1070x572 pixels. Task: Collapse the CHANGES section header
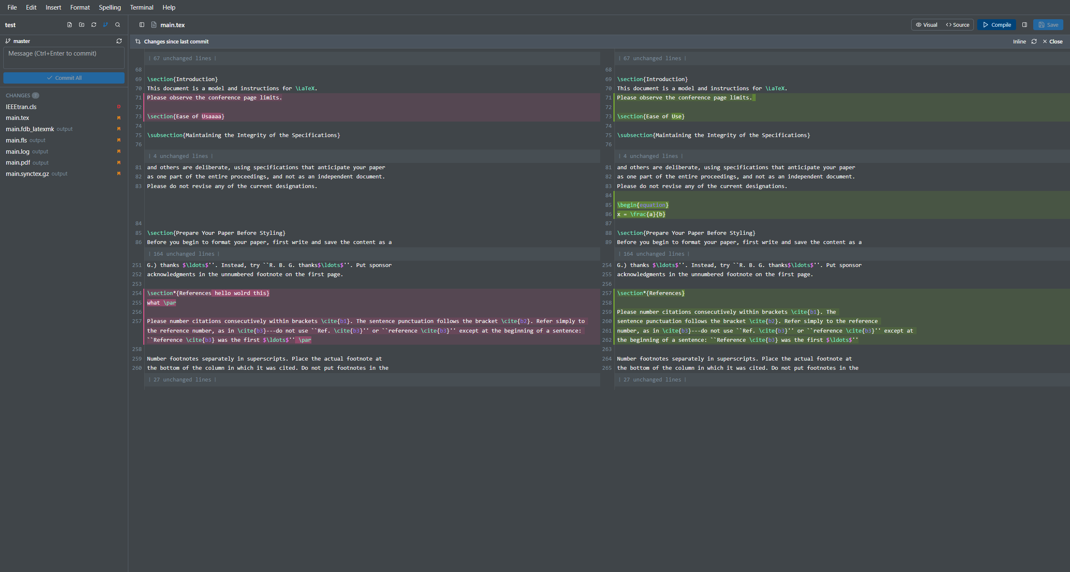click(18, 95)
